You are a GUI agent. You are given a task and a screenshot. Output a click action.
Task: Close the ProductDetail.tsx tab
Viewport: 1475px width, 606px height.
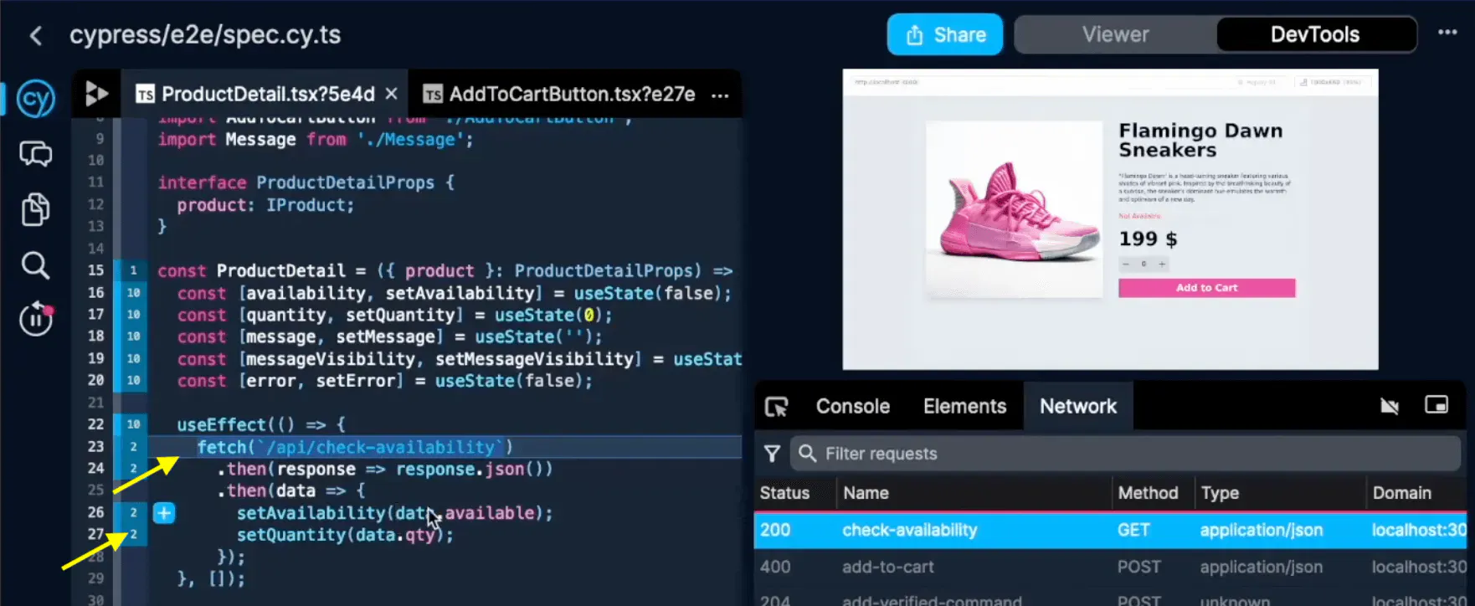pyautogui.click(x=391, y=94)
